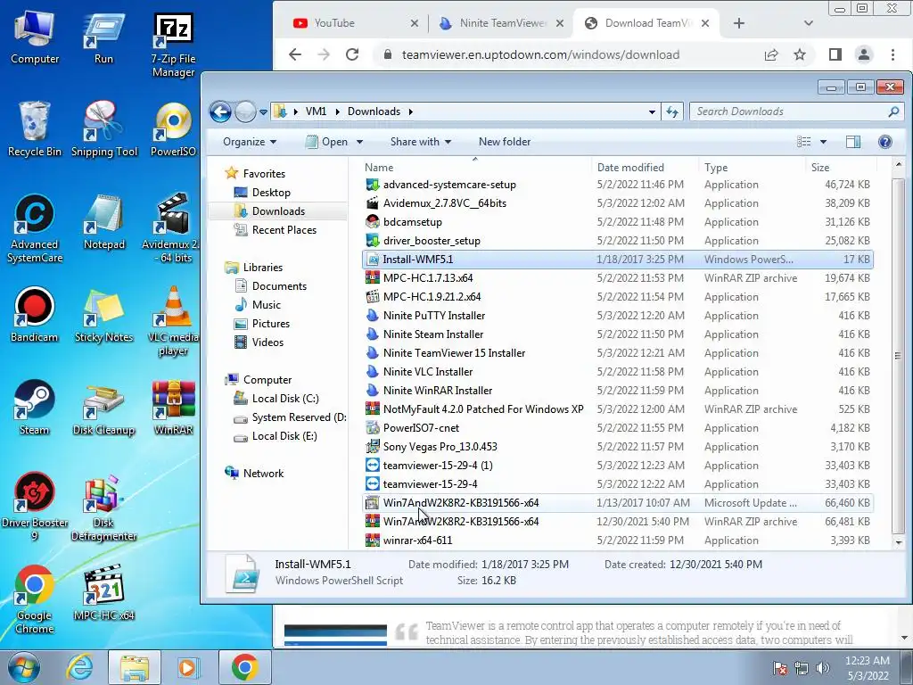
Task: Select Advanced SystemCare desktop icon
Action: click(35, 228)
